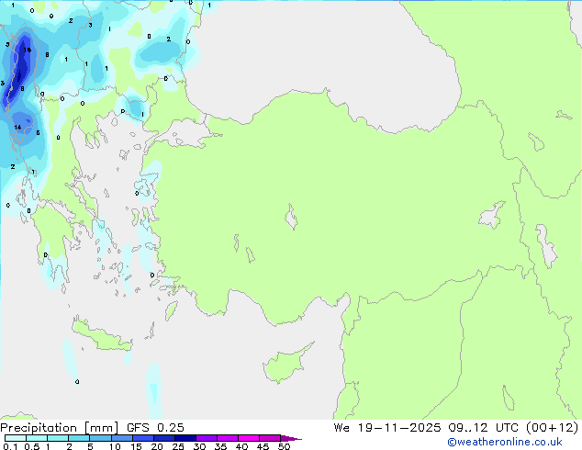Click the 45–50 mm legend swatch
Screen dimensions: 582x450
click(270, 438)
